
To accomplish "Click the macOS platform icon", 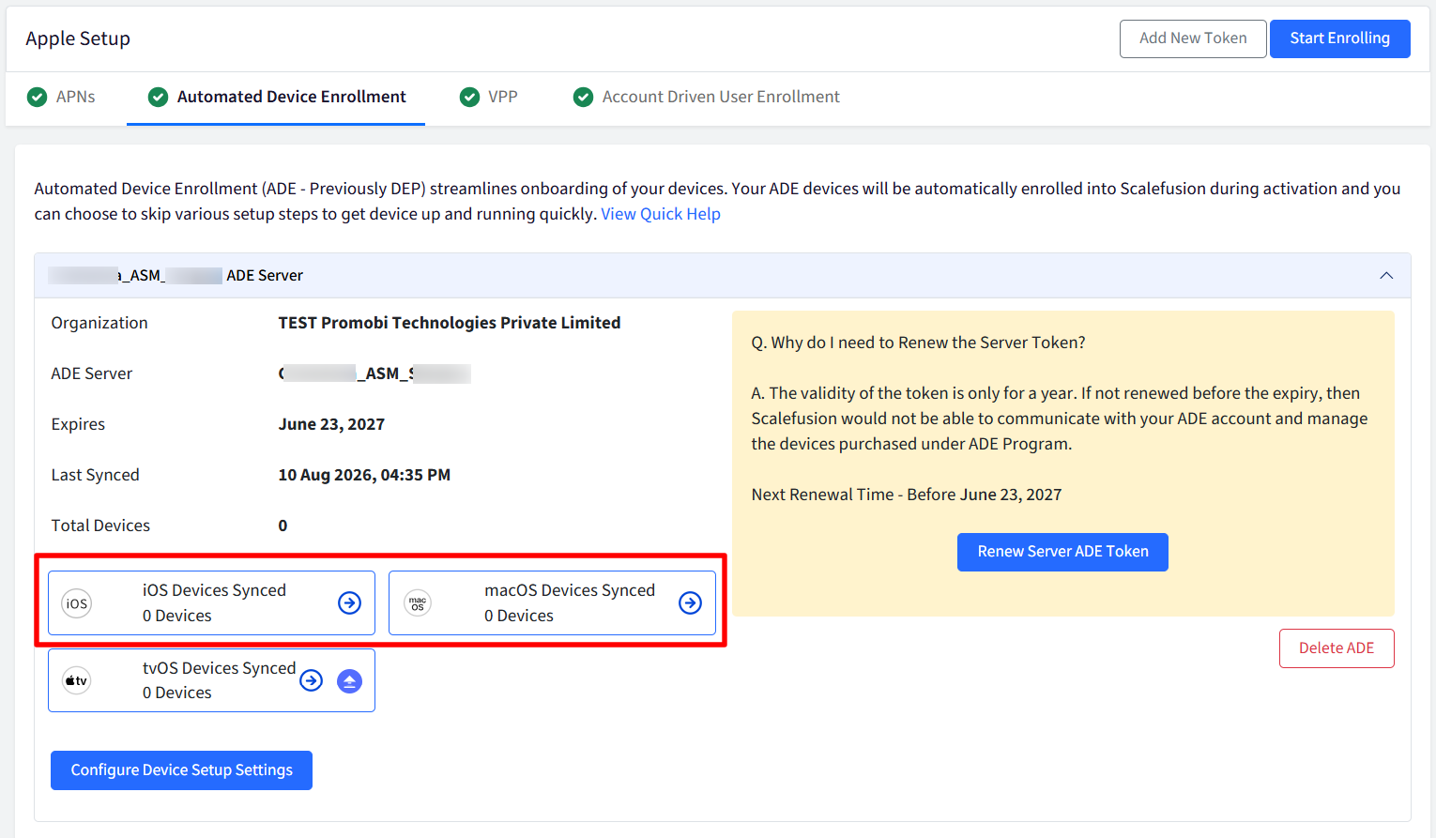I will [418, 602].
